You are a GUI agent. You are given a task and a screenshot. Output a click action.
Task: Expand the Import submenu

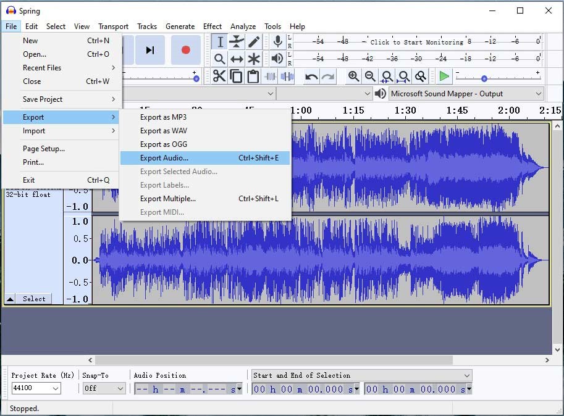61,131
